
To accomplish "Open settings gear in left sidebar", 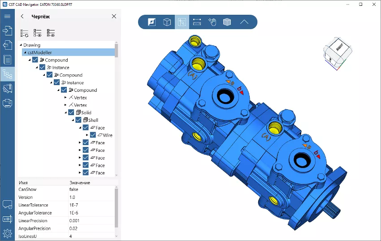I will click(7, 233).
